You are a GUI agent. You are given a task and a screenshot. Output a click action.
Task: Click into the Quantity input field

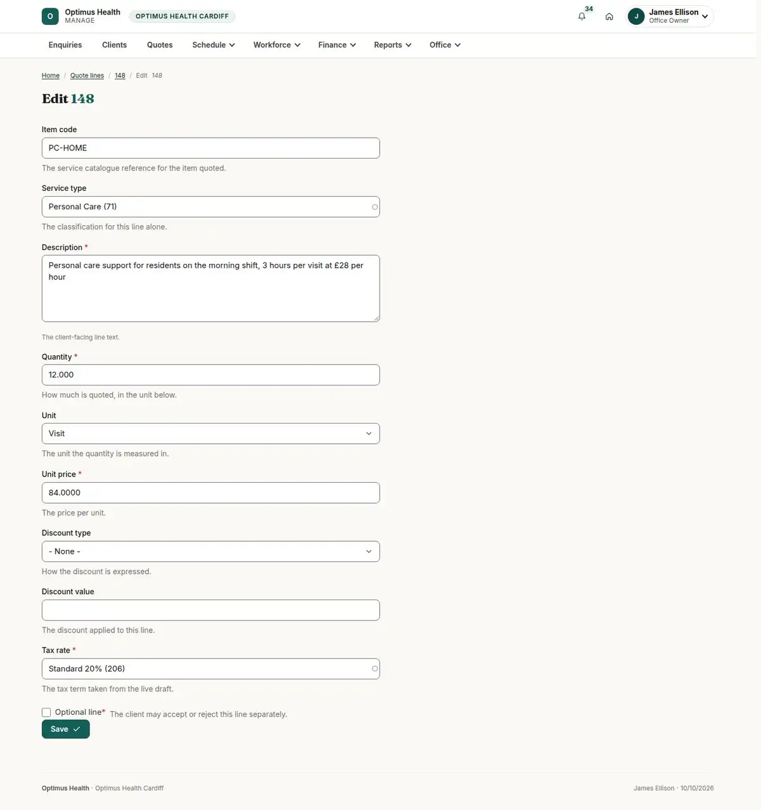tap(211, 375)
